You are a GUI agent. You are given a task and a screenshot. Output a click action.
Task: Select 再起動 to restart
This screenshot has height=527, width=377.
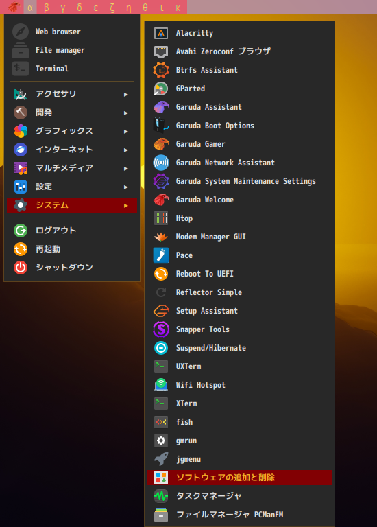(x=72, y=249)
